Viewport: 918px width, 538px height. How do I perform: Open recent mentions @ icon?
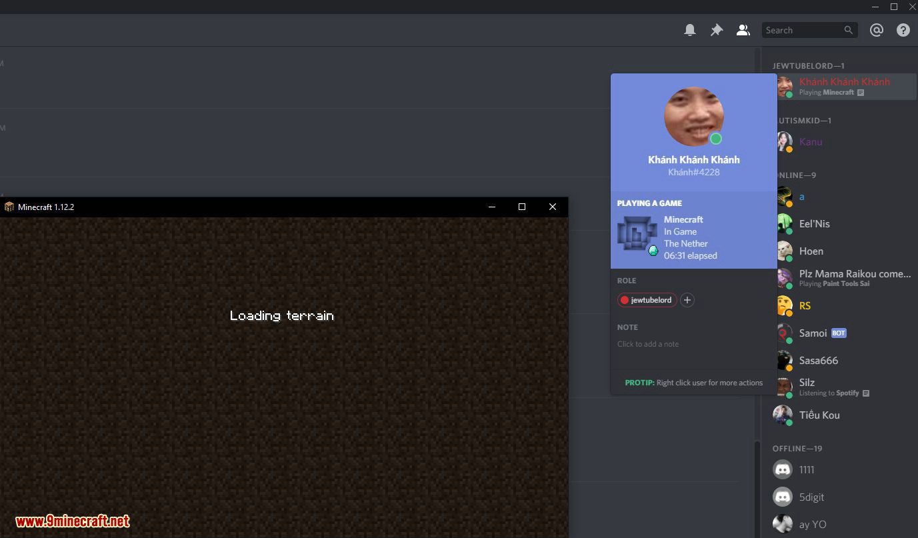(x=877, y=30)
